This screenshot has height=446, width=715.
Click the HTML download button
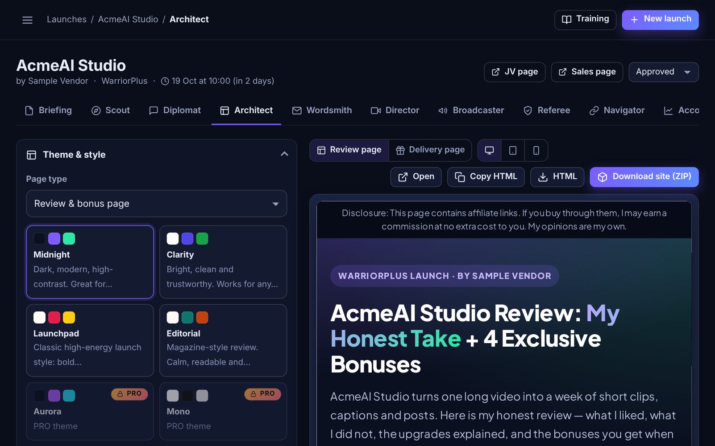(x=557, y=177)
